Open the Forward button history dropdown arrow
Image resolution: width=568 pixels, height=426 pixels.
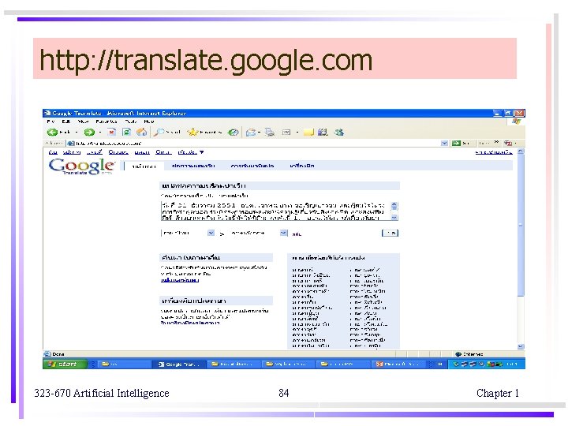click(100, 133)
